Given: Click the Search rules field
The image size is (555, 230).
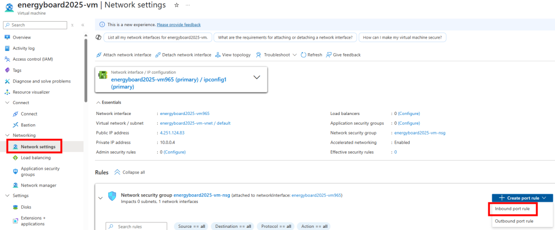Looking at the screenshot, I should [137, 226].
